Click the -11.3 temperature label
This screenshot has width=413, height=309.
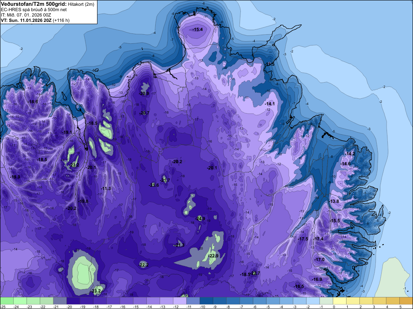point(106,188)
